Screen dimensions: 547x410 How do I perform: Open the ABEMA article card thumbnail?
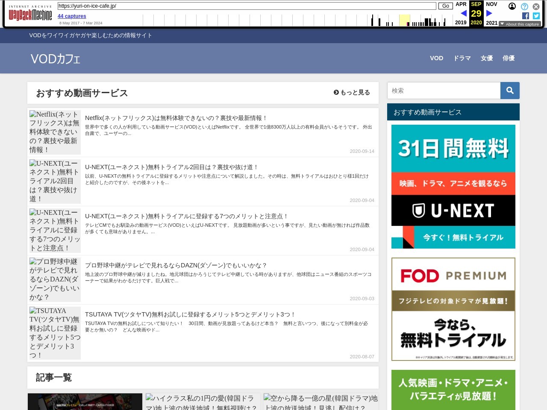85,402
